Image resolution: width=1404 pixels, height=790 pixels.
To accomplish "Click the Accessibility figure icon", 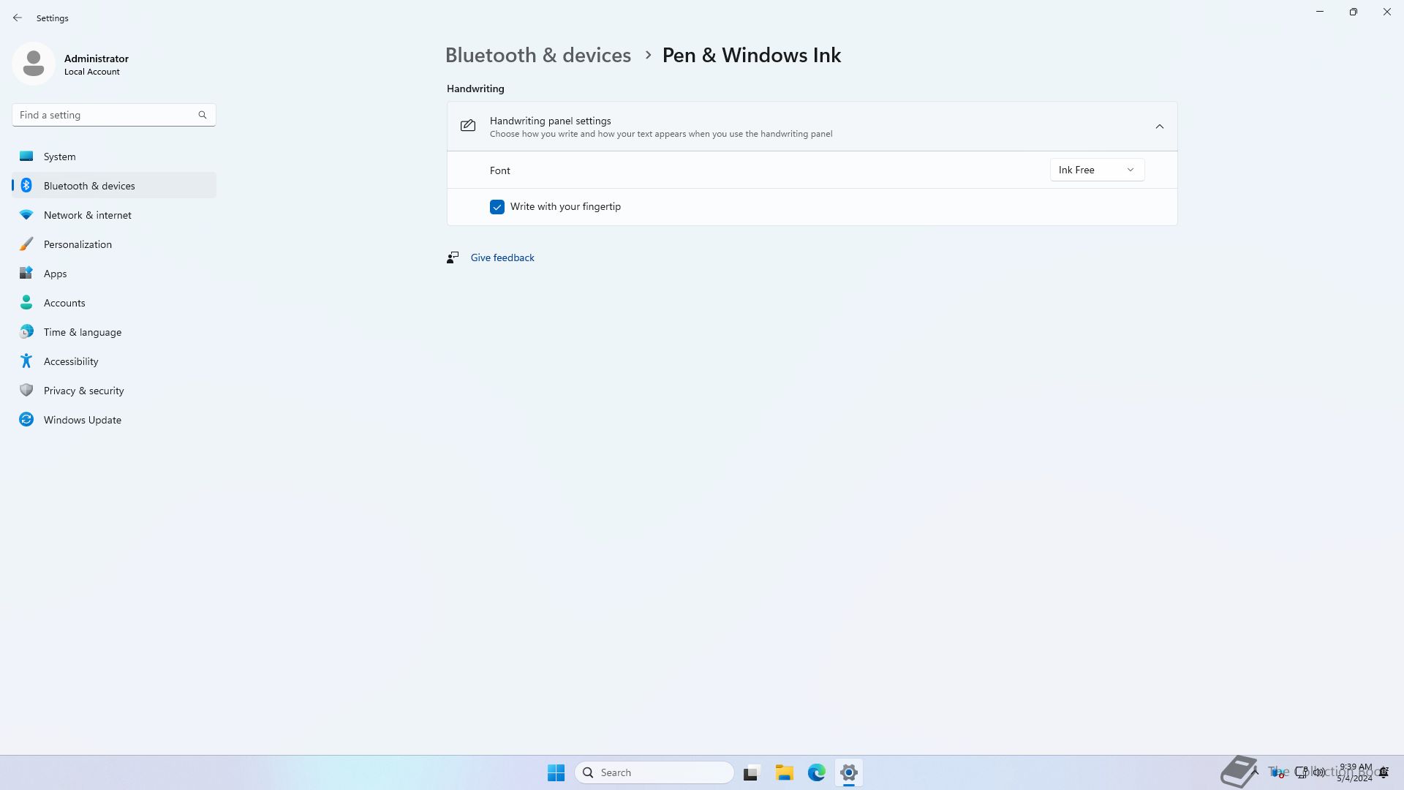I will coord(26,361).
